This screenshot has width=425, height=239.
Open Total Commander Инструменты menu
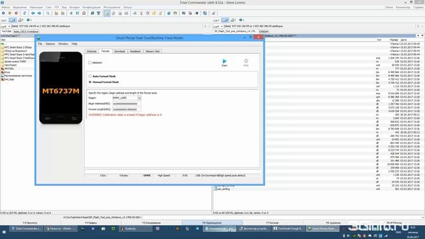[x=112, y=7]
